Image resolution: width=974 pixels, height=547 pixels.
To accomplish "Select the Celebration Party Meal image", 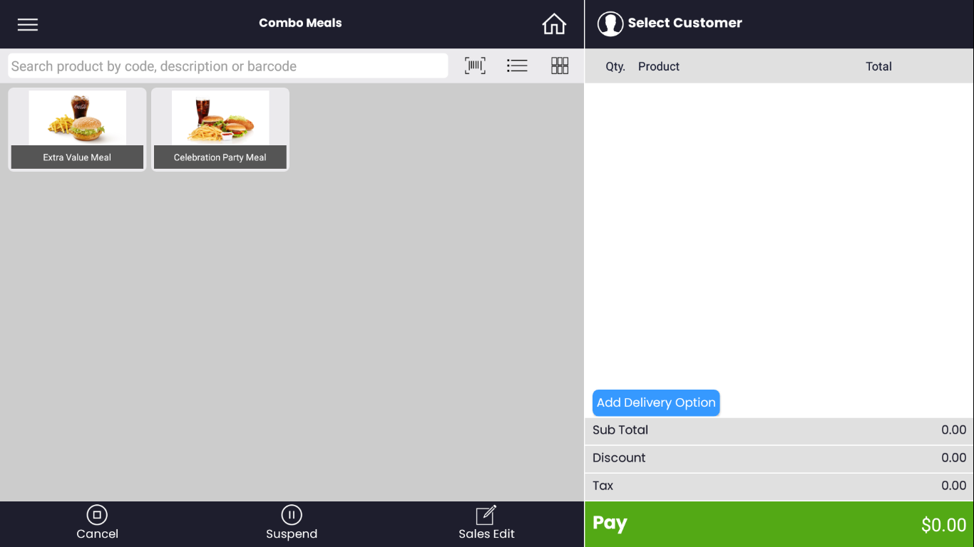I will (220, 118).
